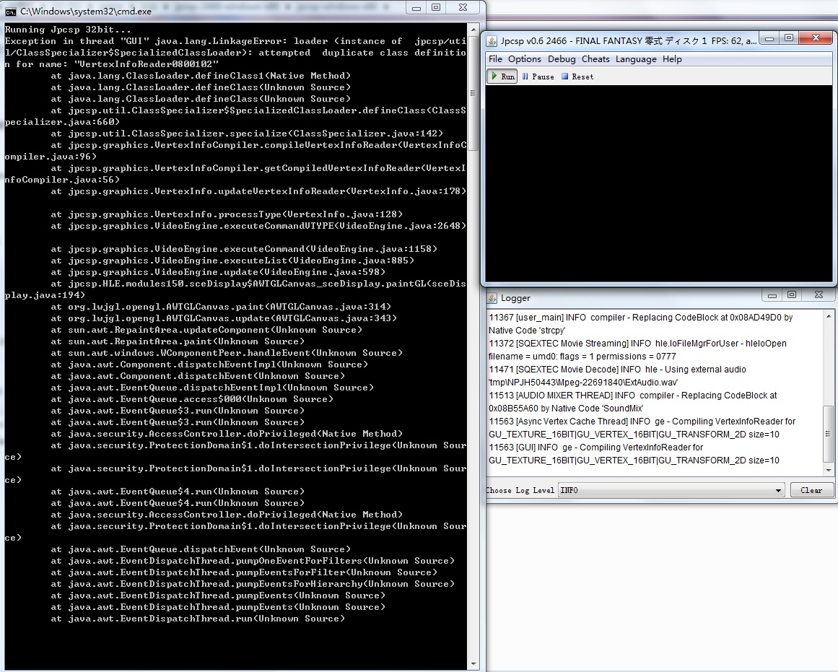Screen dimensions: 838x672
Task: Open the Cheats menu
Action: (x=595, y=59)
